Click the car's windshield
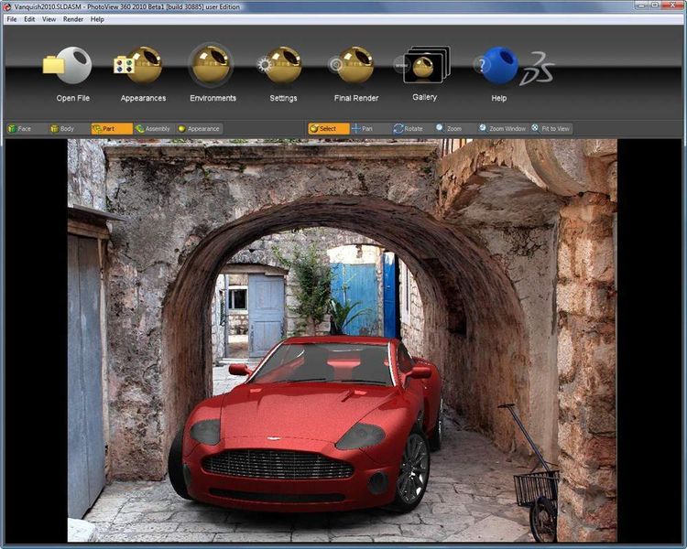 pos(324,363)
